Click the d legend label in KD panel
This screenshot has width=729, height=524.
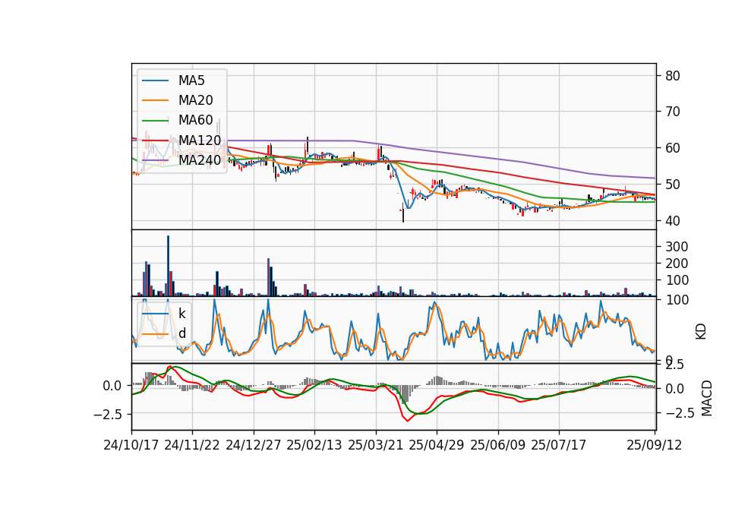point(182,333)
